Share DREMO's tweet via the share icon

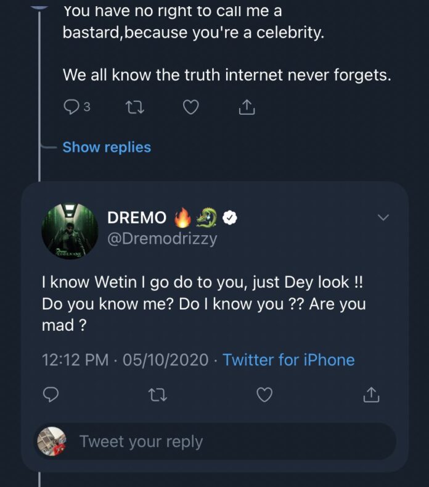371,394
